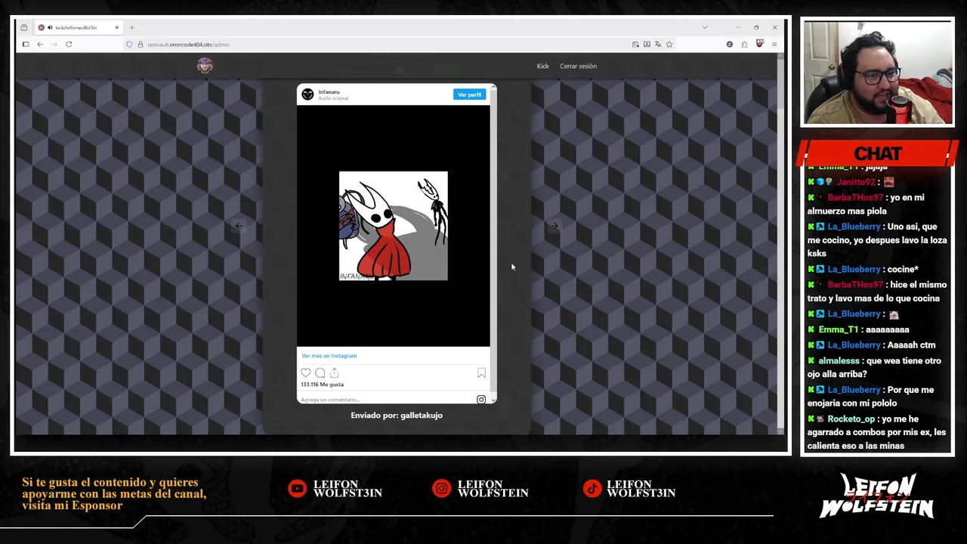Open the browser hamburger menu
Image resolution: width=967 pixels, height=544 pixels.
[x=774, y=45]
